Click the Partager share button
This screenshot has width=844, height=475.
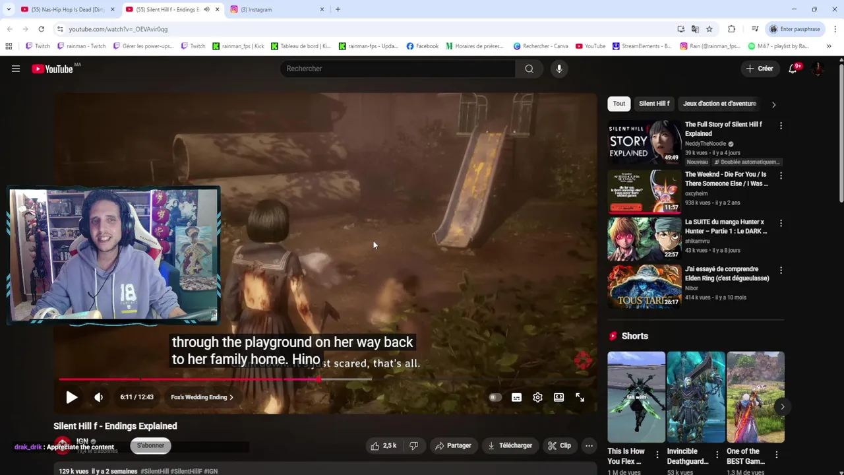click(453, 445)
